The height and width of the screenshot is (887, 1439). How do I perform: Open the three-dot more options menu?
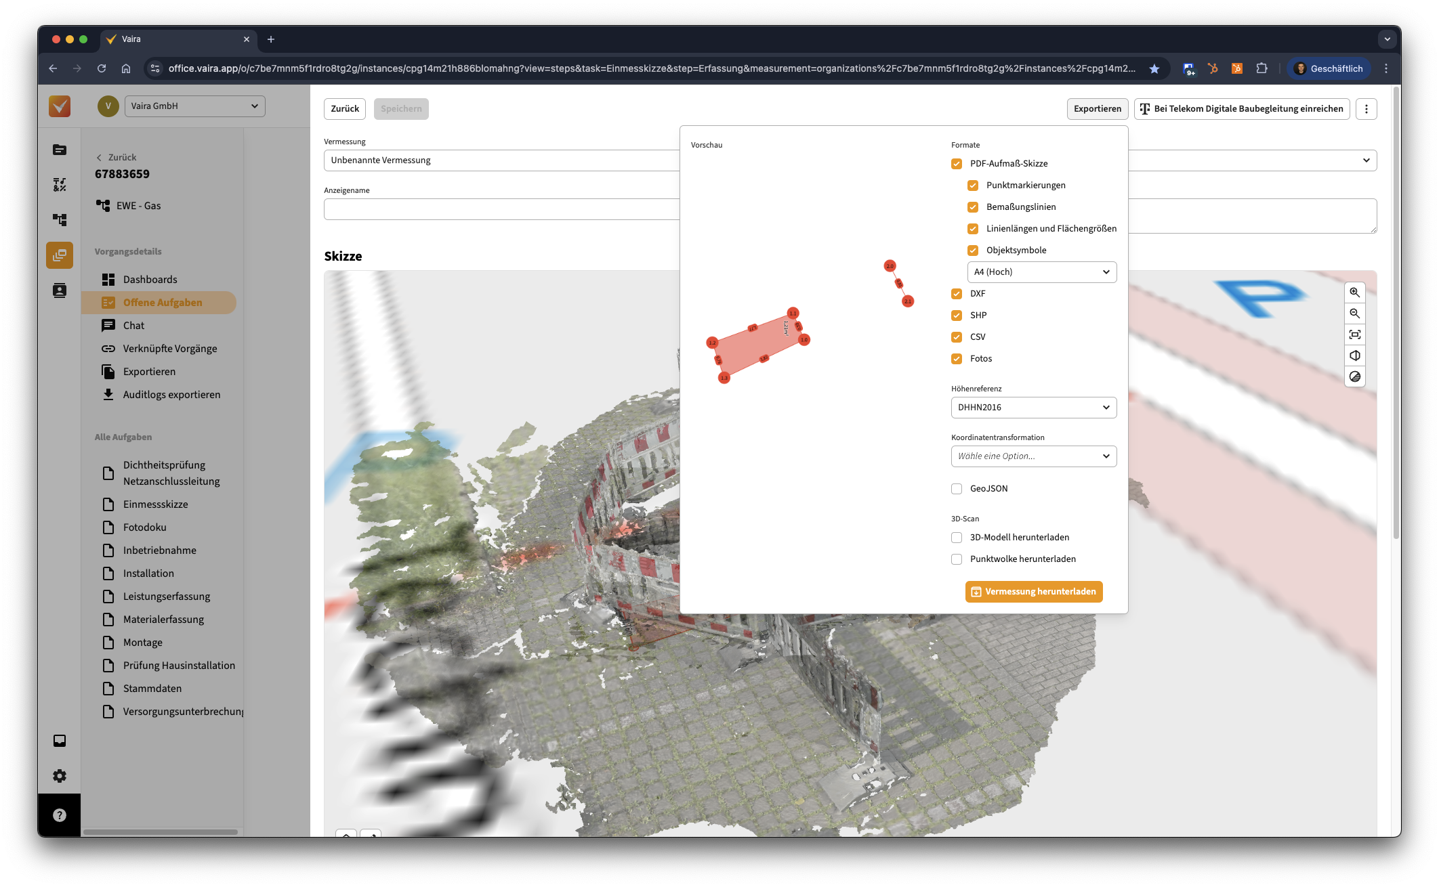(x=1366, y=109)
